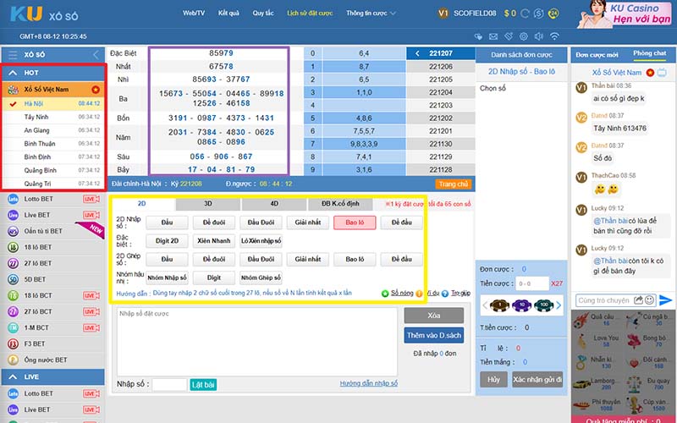Collapse the XỔ SỐ sidebar with the arrow
The height and width of the screenshot is (423, 677).
pyautogui.click(x=96, y=55)
